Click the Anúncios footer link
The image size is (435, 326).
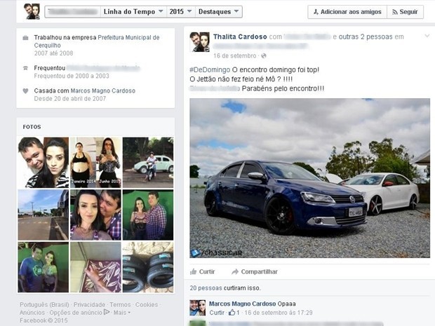click(32, 313)
